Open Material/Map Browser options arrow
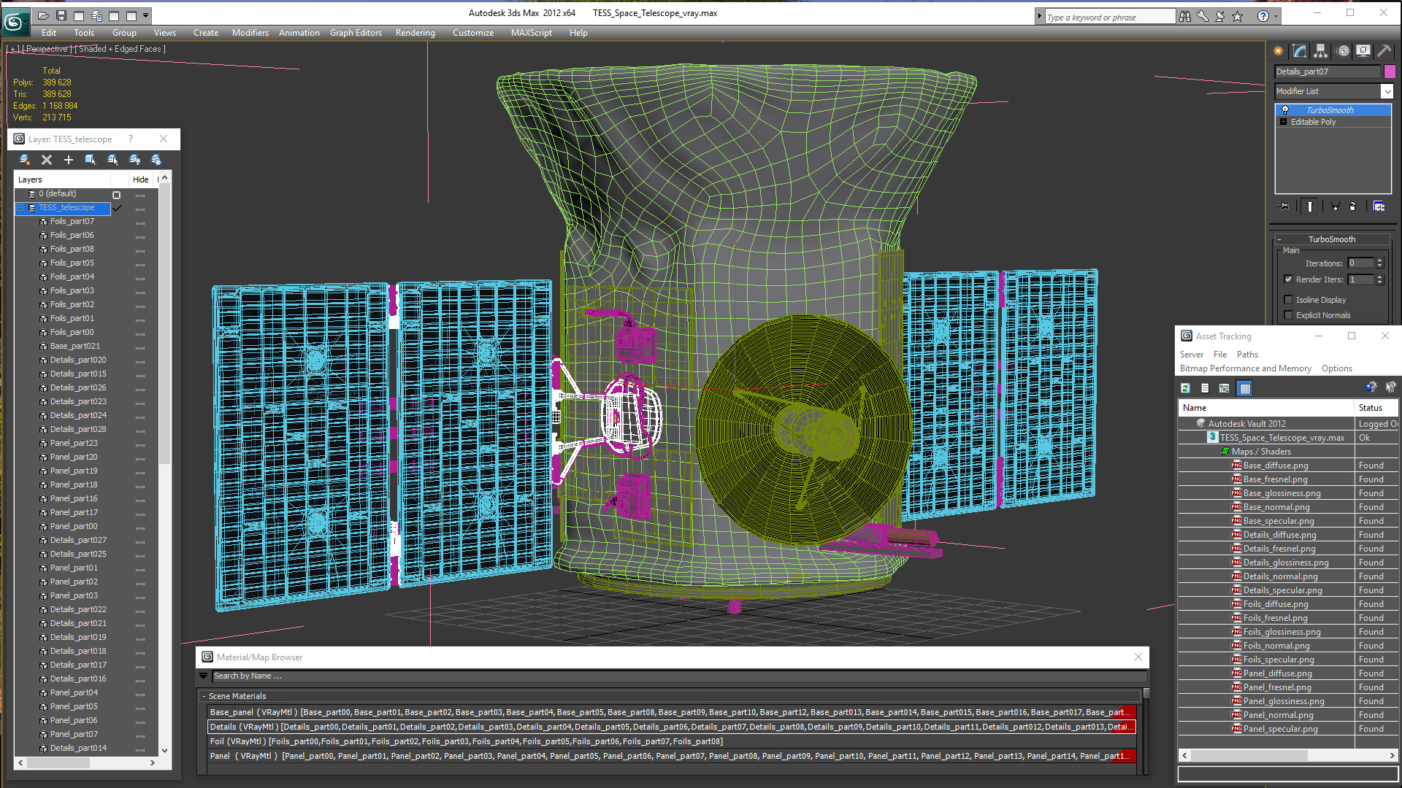The height and width of the screenshot is (788, 1402). 204,676
